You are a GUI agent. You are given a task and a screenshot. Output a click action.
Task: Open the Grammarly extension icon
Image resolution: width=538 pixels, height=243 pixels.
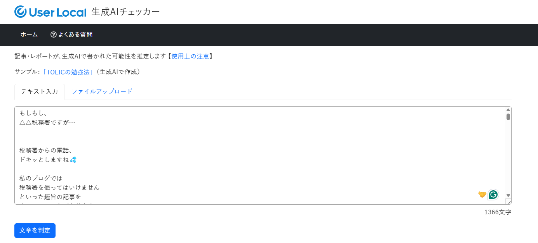(493, 195)
